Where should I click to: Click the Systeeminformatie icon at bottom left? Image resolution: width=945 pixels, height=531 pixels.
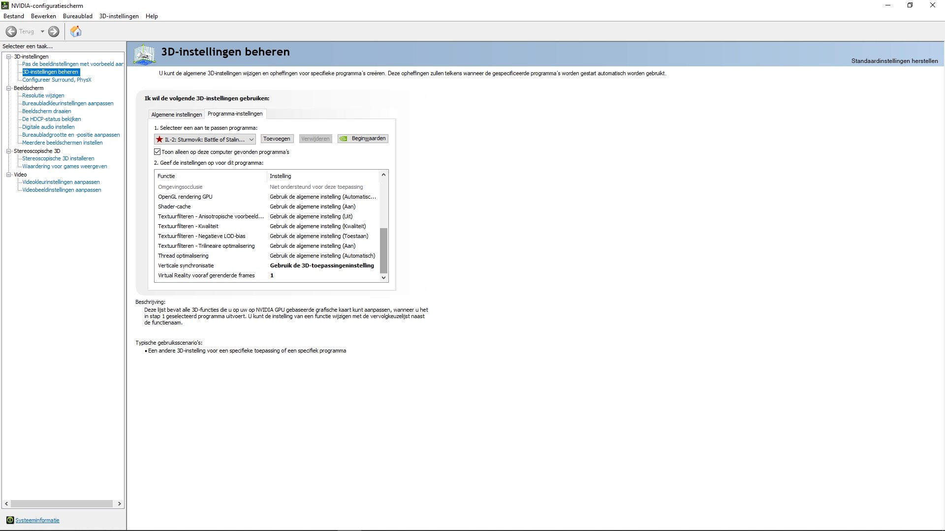[x=10, y=520]
